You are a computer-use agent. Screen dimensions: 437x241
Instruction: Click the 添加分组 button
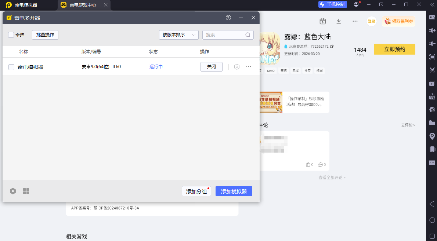196,191
